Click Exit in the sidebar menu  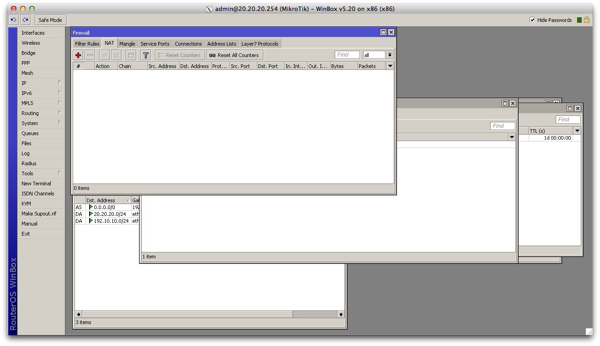coord(41,234)
